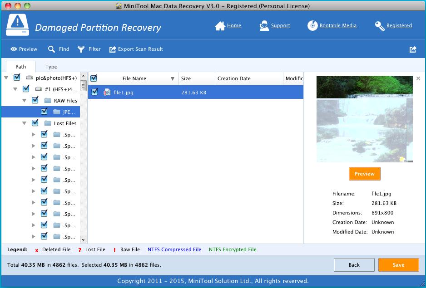Click the disc icon beside Bootable Media

click(312, 25)
